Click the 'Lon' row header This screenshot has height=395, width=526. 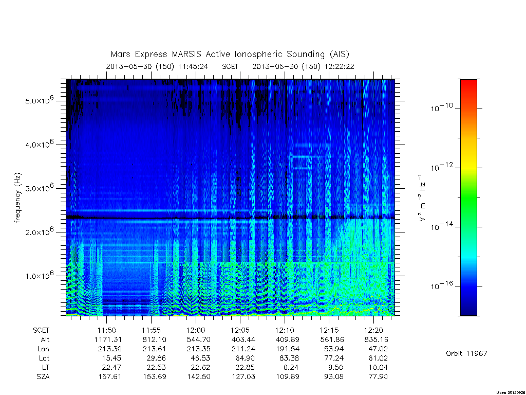[x=43, y=349]
